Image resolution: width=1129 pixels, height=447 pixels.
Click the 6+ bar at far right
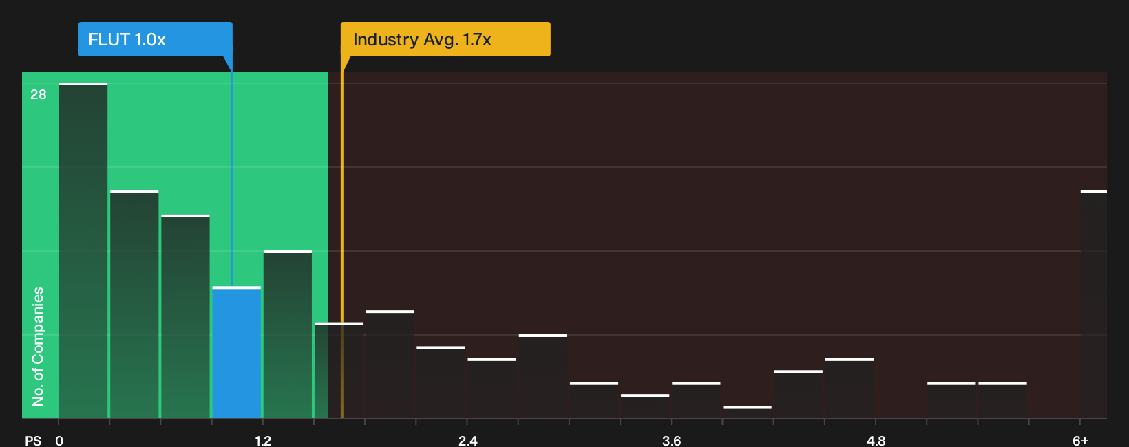pyautogui.click(x=1093, y=304)
